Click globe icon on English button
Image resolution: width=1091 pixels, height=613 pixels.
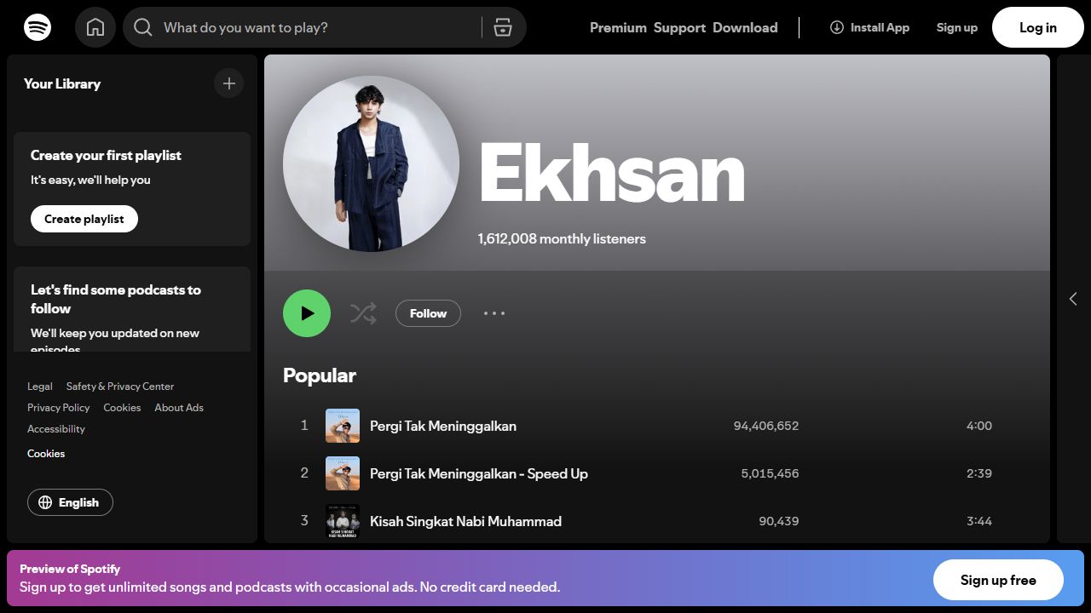[x=45, y=502]
